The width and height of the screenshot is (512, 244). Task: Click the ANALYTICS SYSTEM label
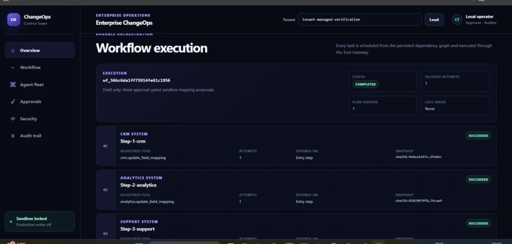coord(141,178)
